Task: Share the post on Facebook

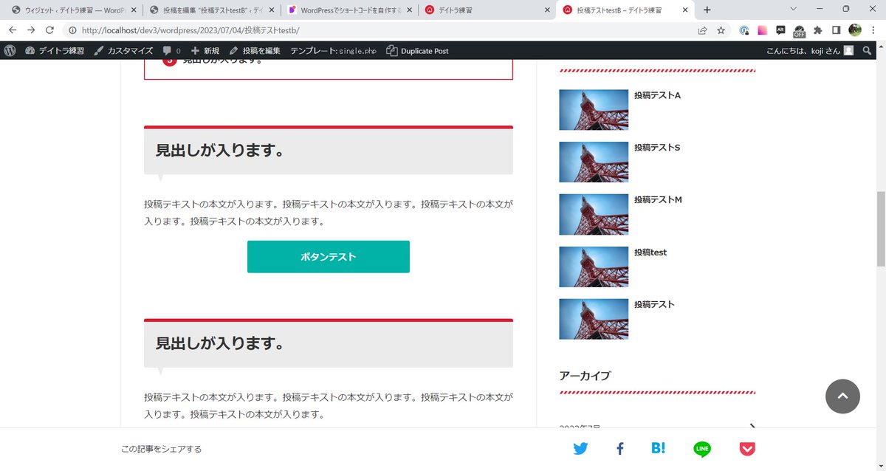Action: click(620, 449)
